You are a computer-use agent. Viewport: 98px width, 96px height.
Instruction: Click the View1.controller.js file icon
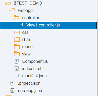pyautogui.click(x=21, y=25)
